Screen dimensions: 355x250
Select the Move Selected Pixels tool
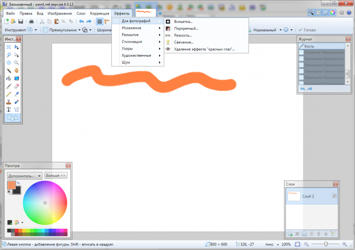pyautogui.click(x=17, y=47)
